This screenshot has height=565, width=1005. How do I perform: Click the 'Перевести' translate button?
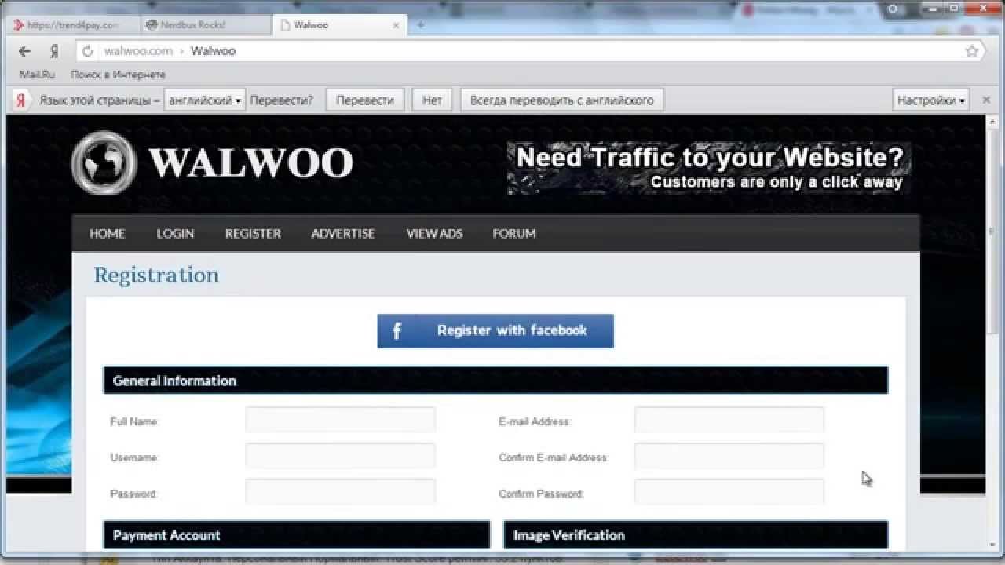point(365,100)
